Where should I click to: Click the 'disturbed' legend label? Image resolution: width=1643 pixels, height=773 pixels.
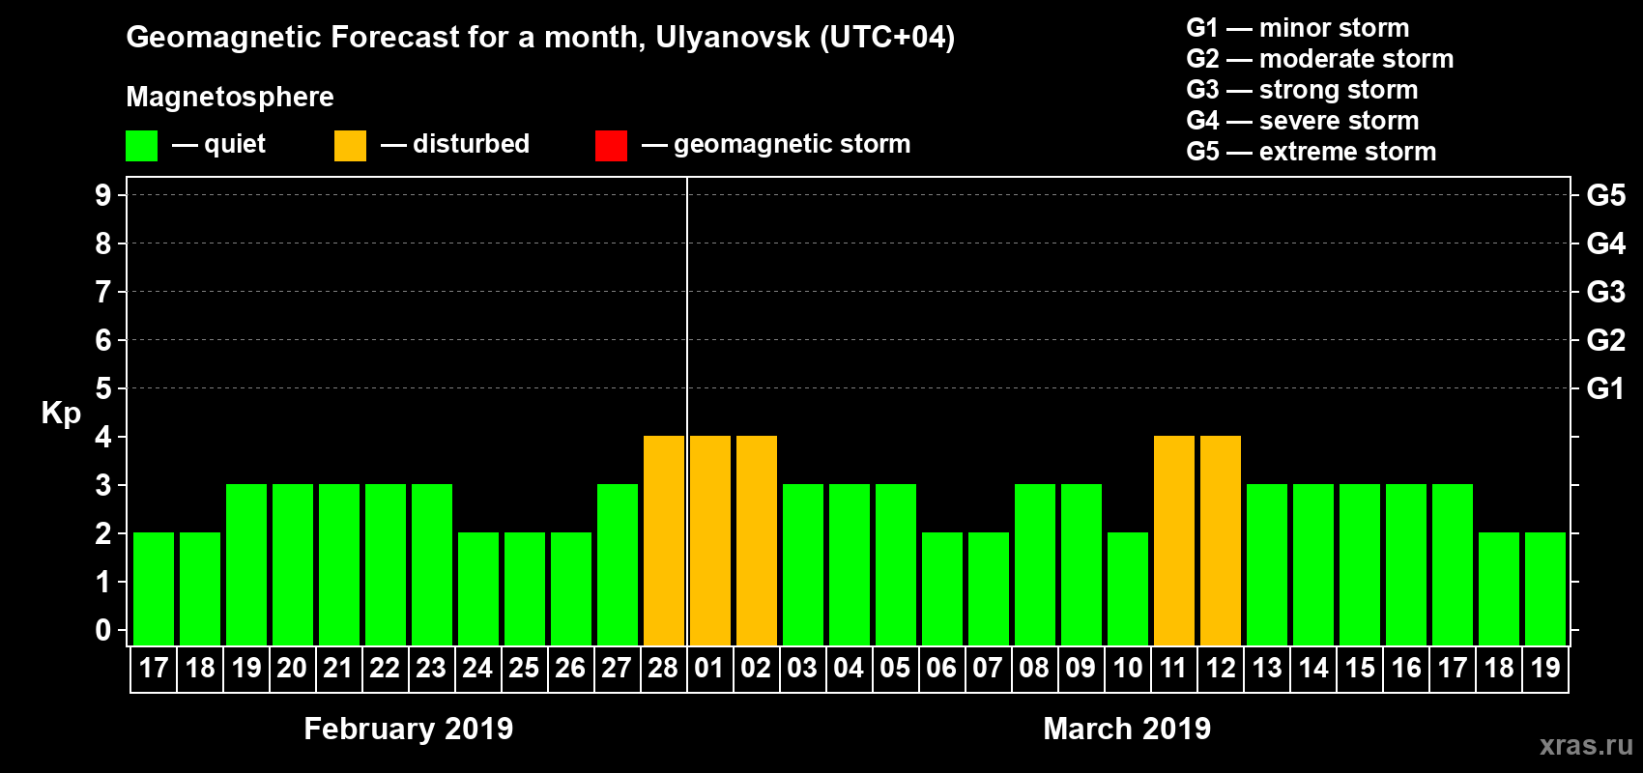point(471,144)
